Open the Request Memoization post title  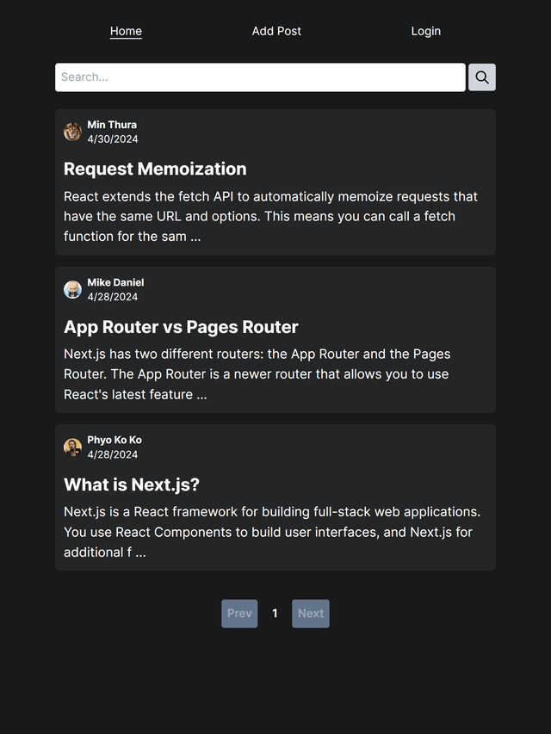point(155,169)
